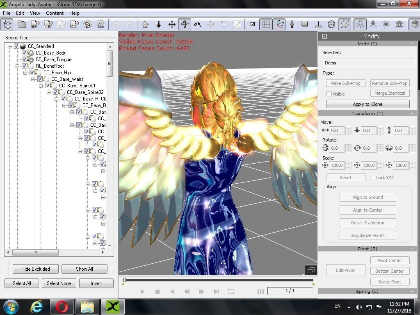The height and width of the screenshot is (315, 420).
Task: Collapse the CC_Standard tree node
Action: pyautogui.click(x=10, y=46)
